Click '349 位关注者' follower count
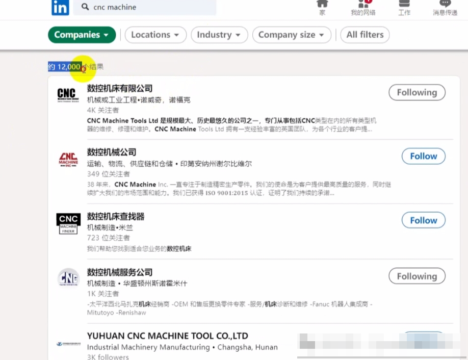468x360 pixels. click(109, 174)
